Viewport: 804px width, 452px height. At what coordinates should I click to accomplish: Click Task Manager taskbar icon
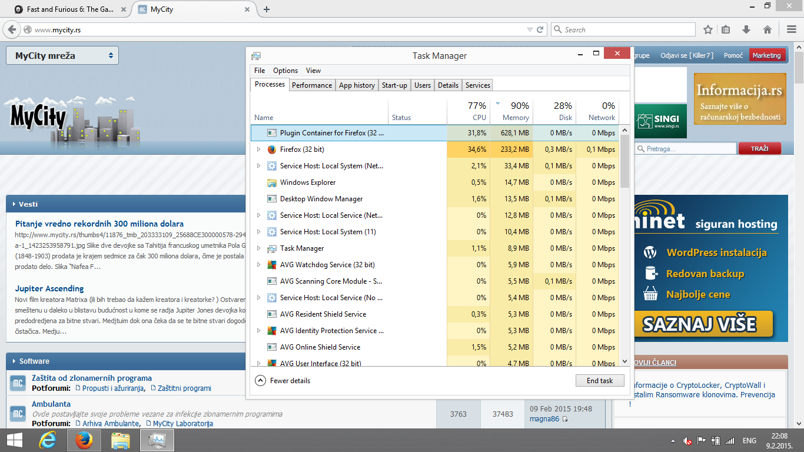click(157, 440)
